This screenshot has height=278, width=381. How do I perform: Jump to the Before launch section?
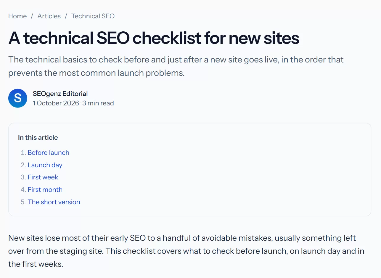pyautogui.click(x=49, y=152)
